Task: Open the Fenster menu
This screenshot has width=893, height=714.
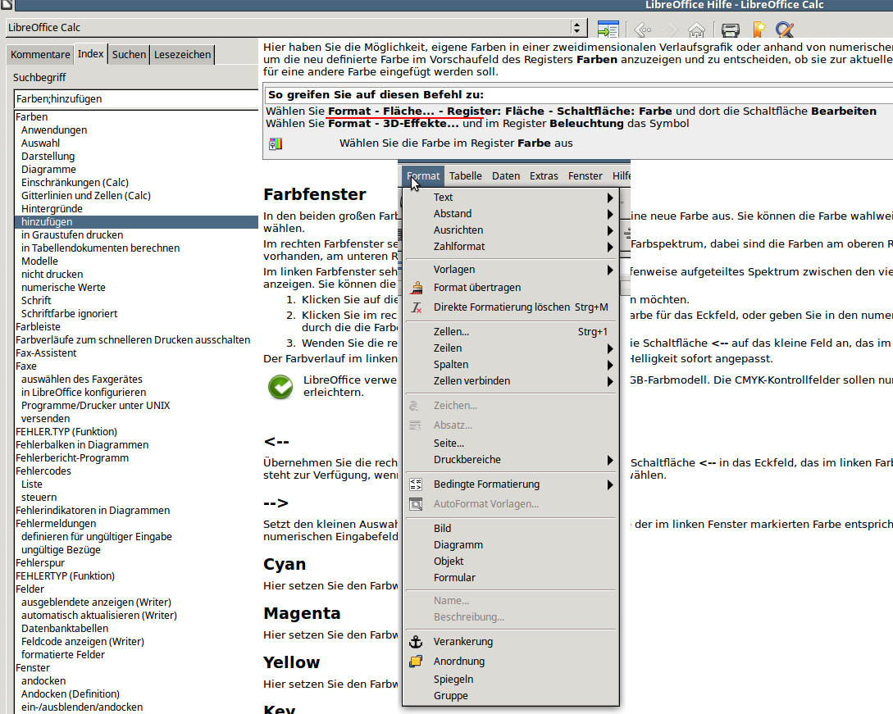Action: (x=585, y=176)
